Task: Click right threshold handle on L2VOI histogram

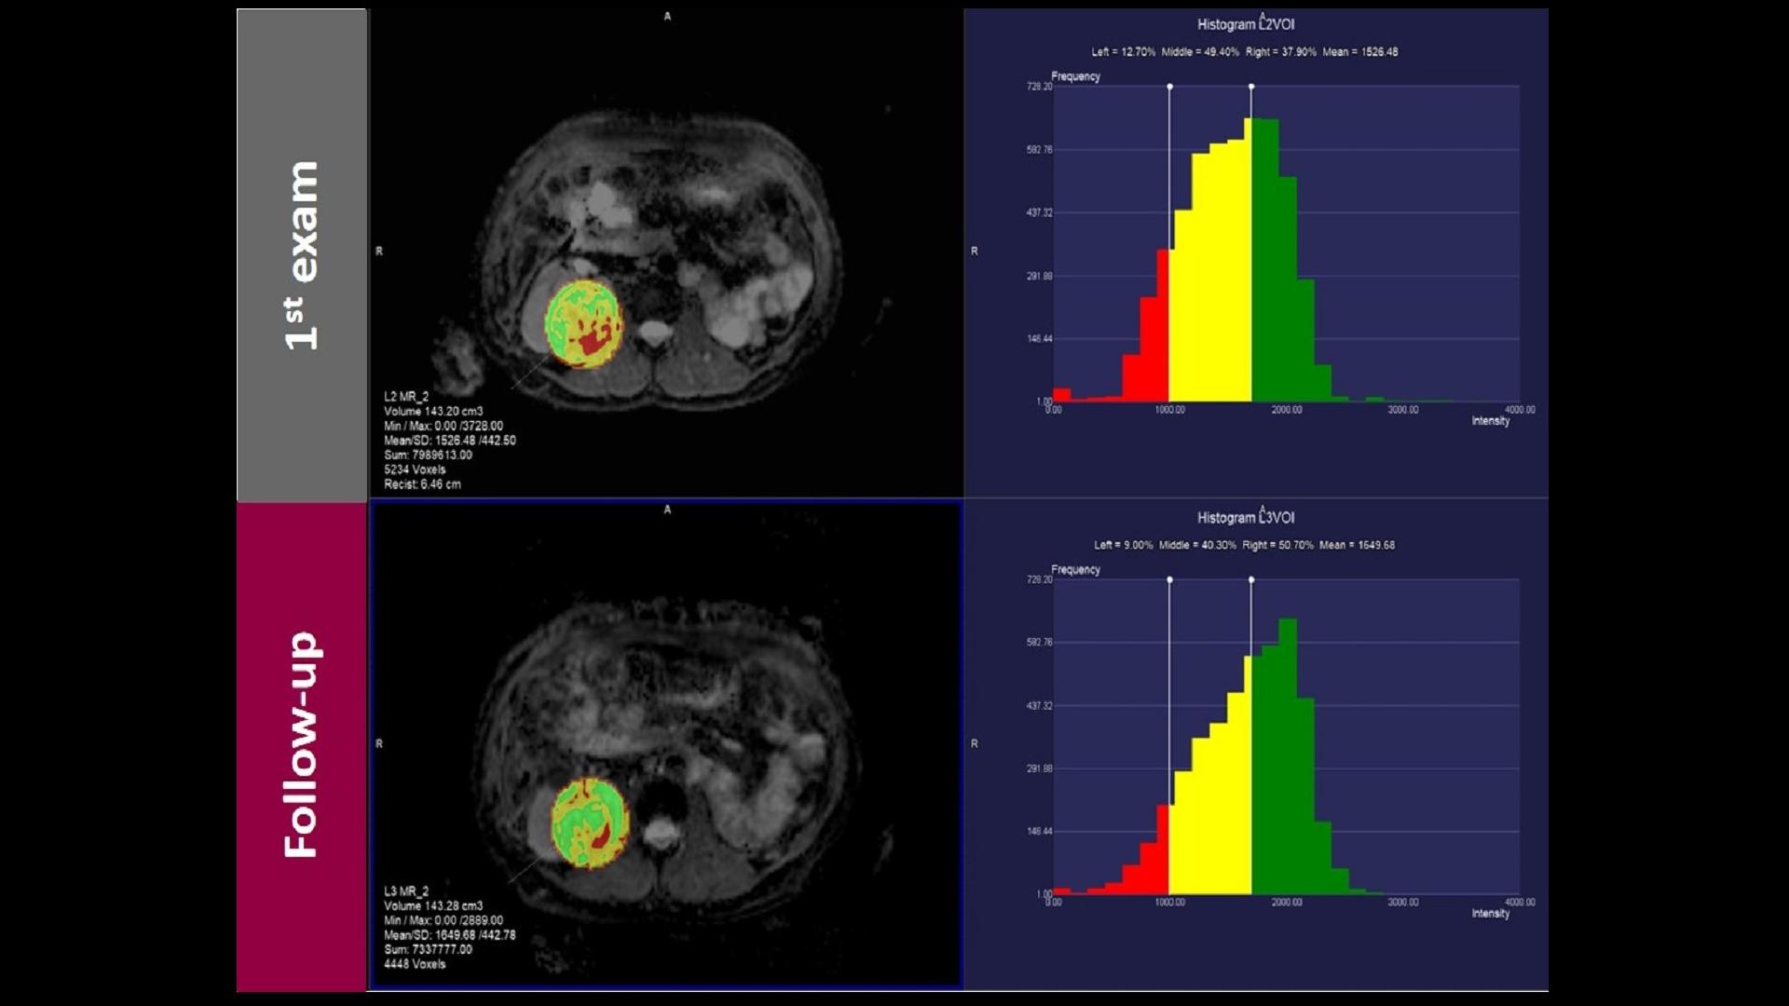Action: point(1250,87)
